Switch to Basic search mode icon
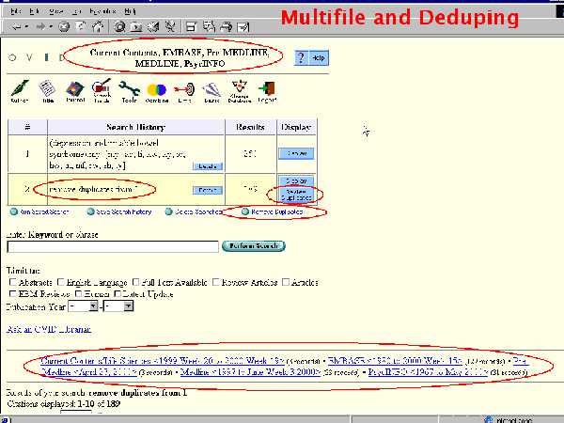 point(211,92)
